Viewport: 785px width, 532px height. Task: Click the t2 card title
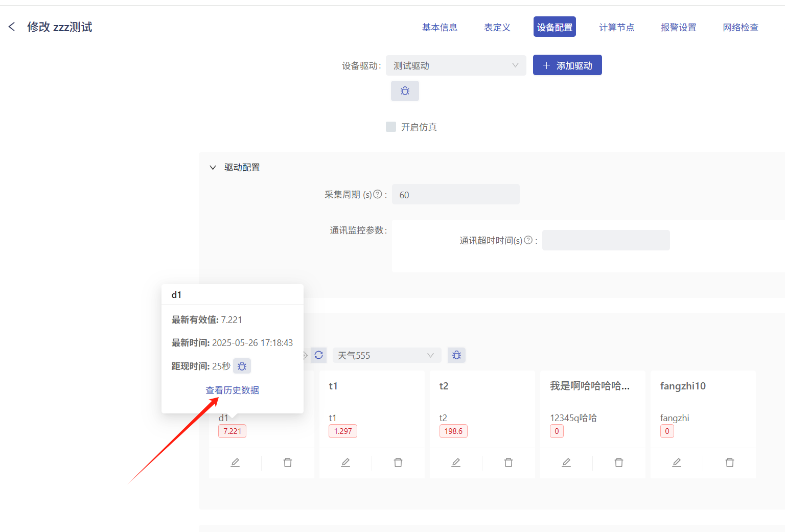tap(444, 386)
